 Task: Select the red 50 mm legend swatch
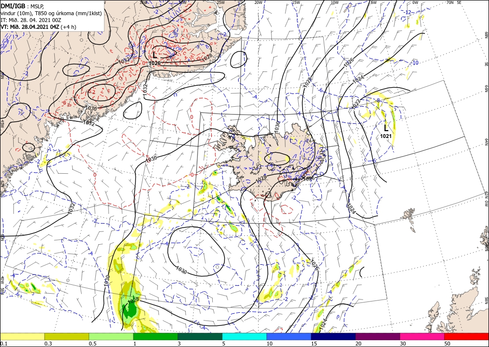pyautogui.click(x=467, y=336)
